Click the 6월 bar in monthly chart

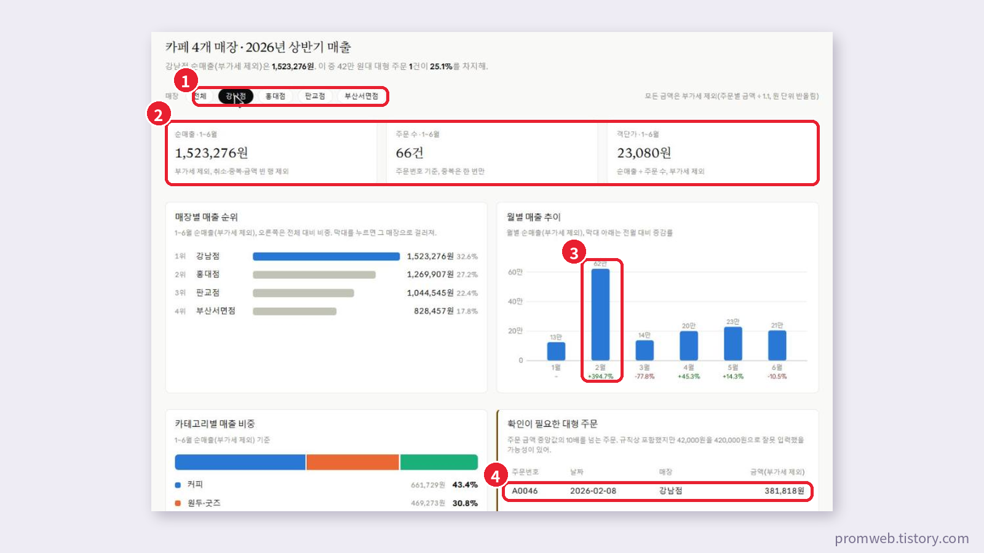click(777, 345)
